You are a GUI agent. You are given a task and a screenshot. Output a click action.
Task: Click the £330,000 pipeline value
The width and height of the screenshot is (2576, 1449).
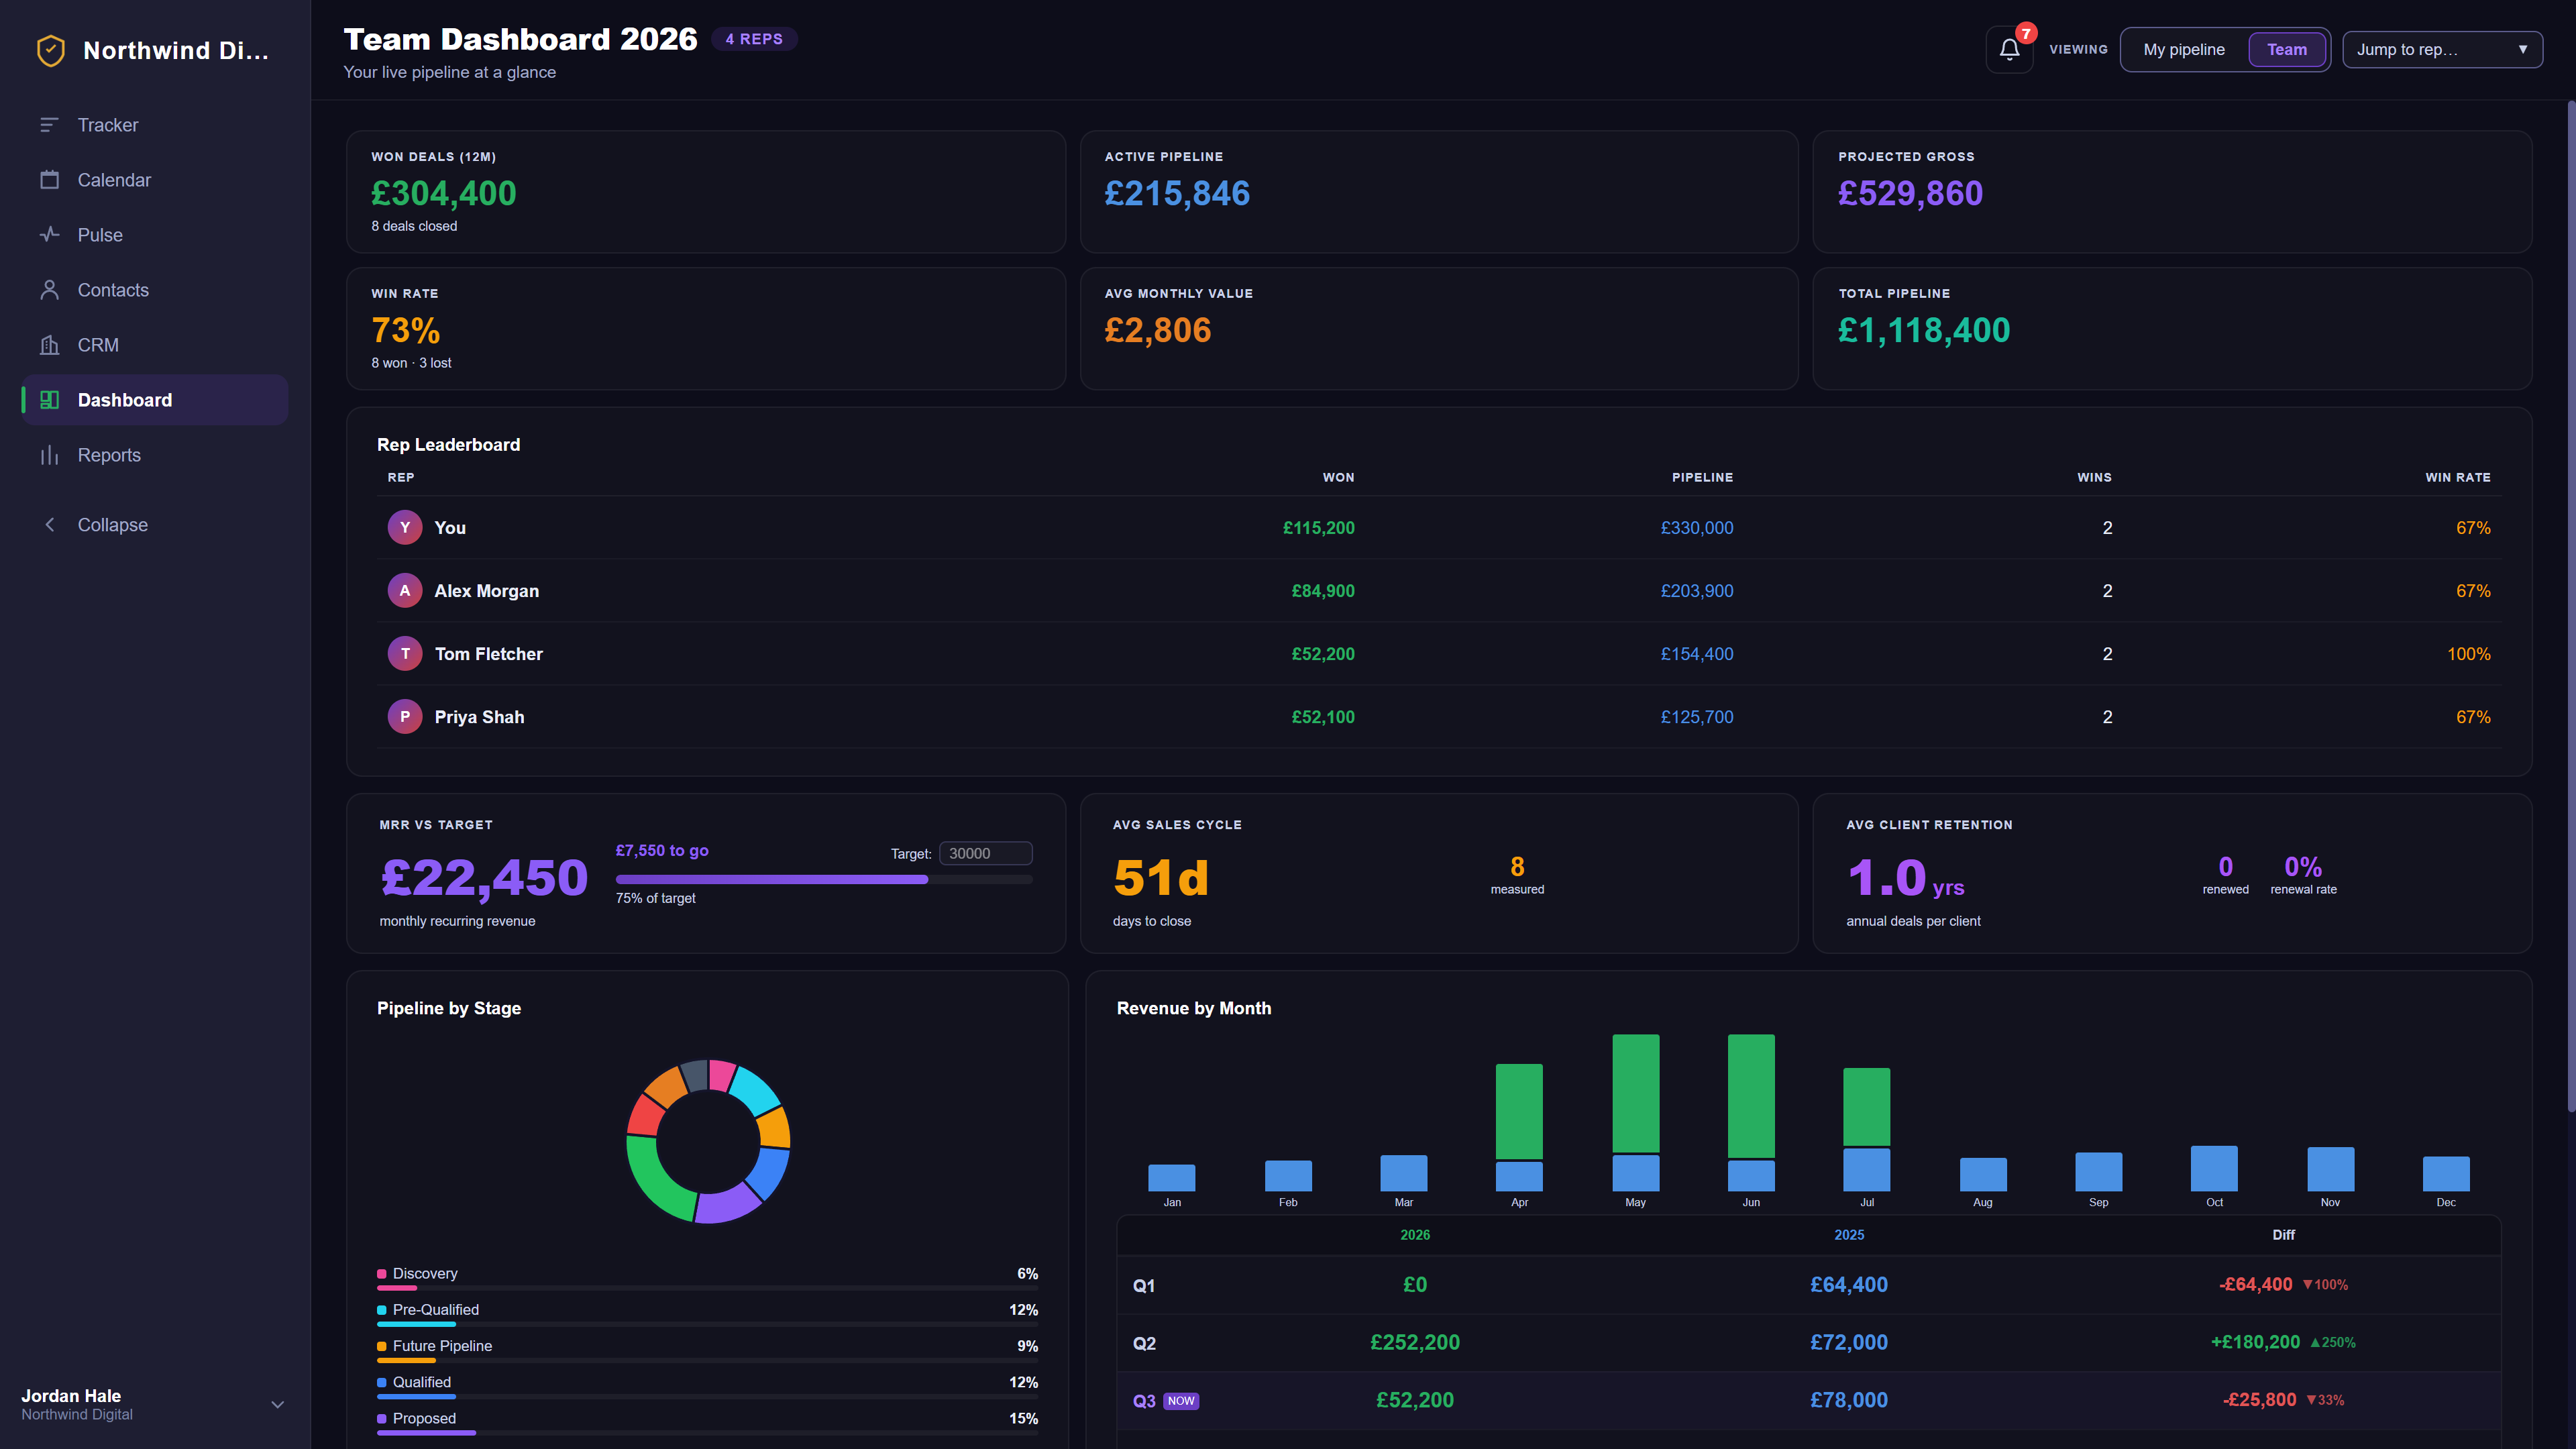click(x=1697, y=527)
